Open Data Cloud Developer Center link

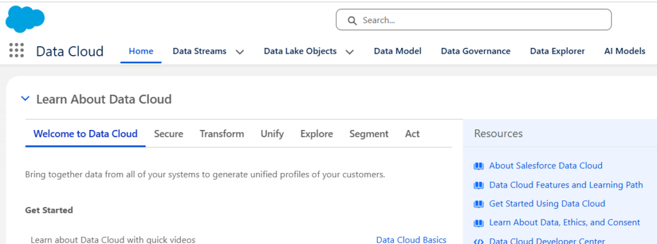pyautogui.click(x=547, y=241)
